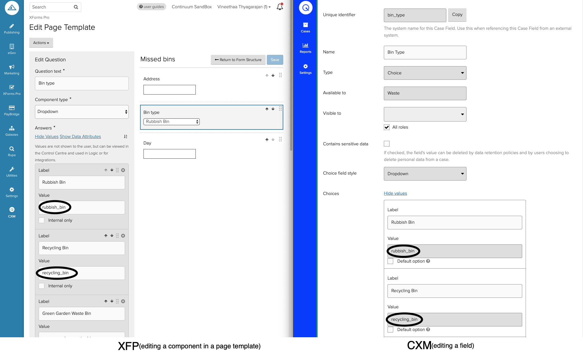The width and height of the screenshot is (583, 356).
Task: Open the Type Choice dropdown
Action: 425,73
